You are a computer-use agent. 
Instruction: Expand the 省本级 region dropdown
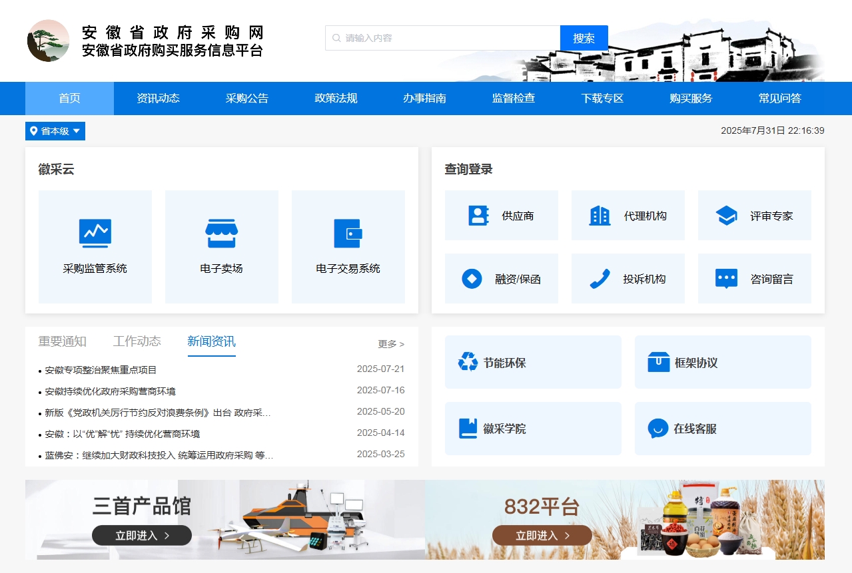[55, 131]
